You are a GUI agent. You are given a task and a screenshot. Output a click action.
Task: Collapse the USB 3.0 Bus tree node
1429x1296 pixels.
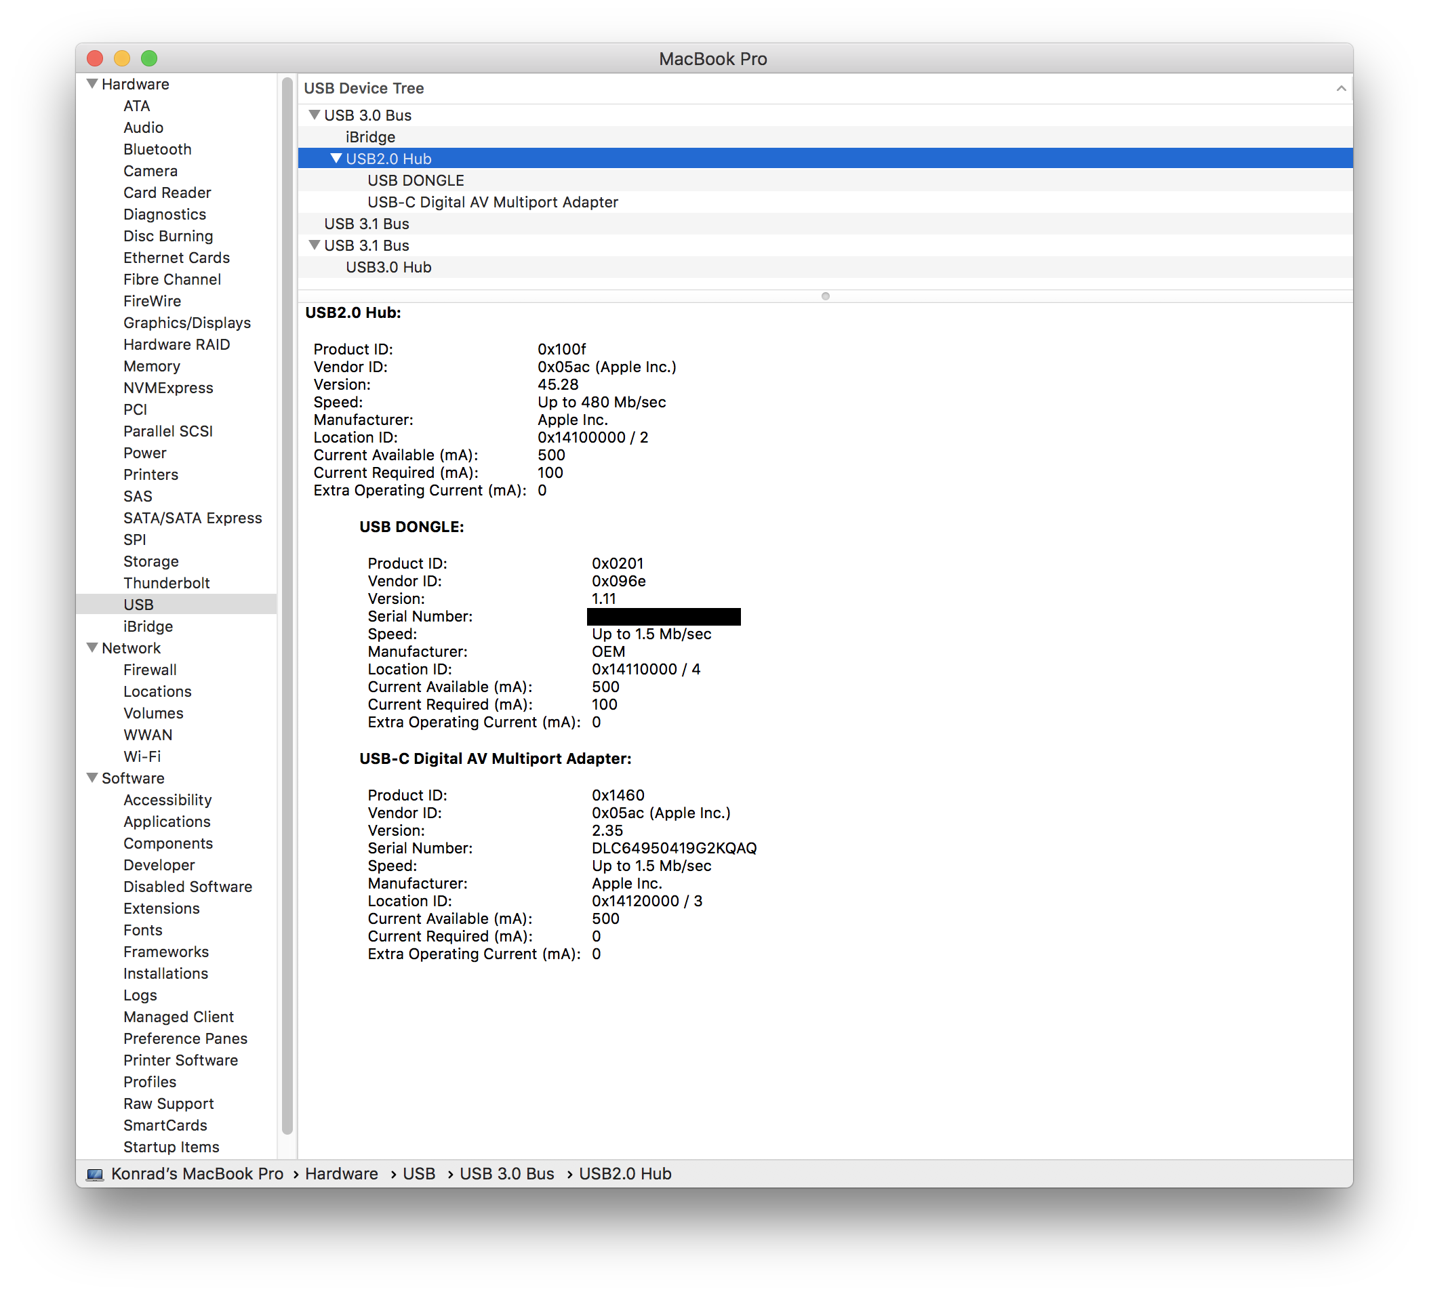click(314, 115)
